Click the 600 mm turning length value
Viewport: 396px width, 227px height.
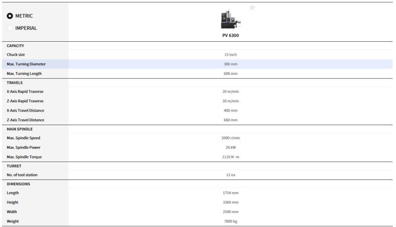(230, 73)
